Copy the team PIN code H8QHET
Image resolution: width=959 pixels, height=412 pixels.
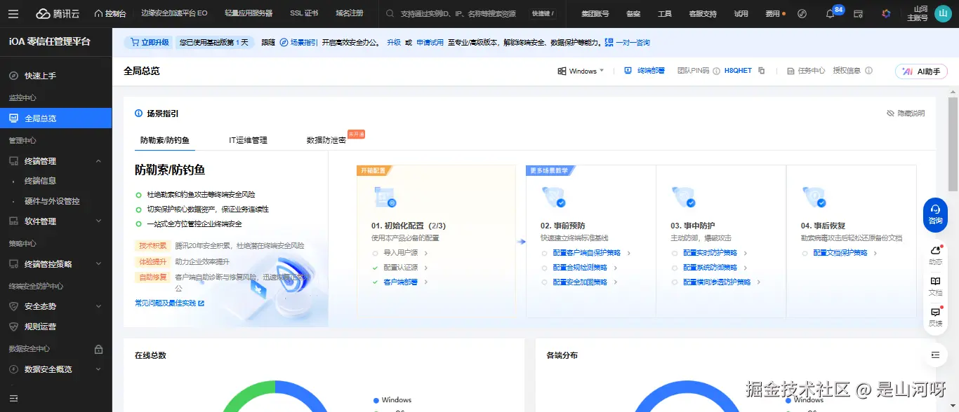click(761, 71)
